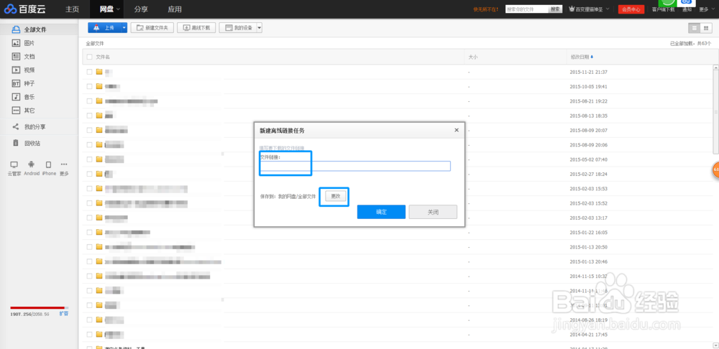Go to the 分享 tab

pos(141,9)
